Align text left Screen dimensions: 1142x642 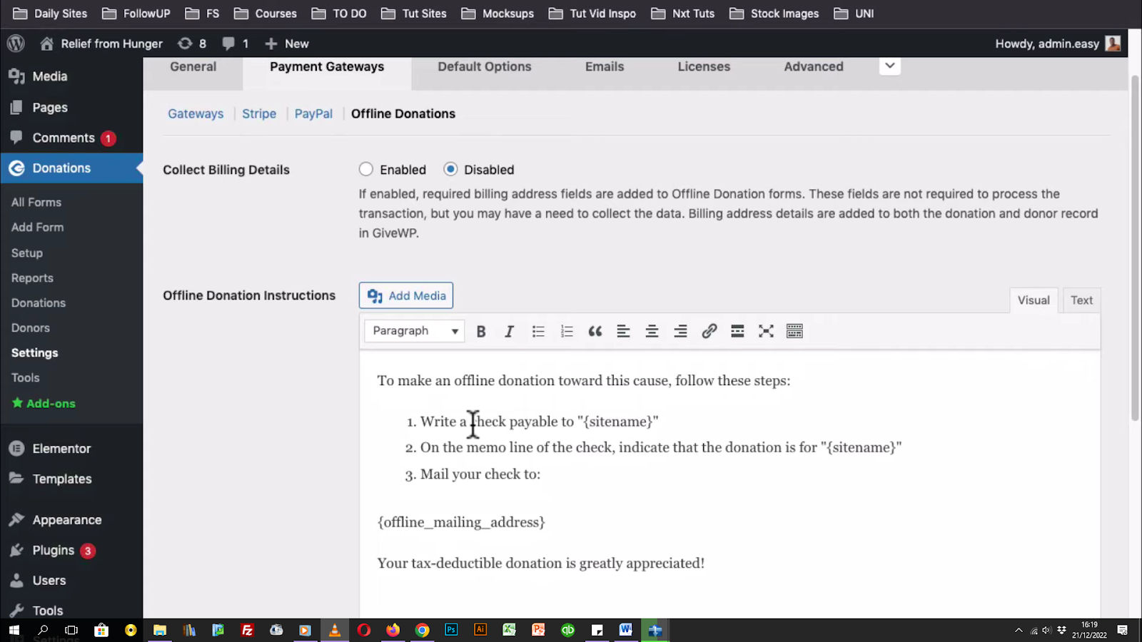(x=623, y=331)
